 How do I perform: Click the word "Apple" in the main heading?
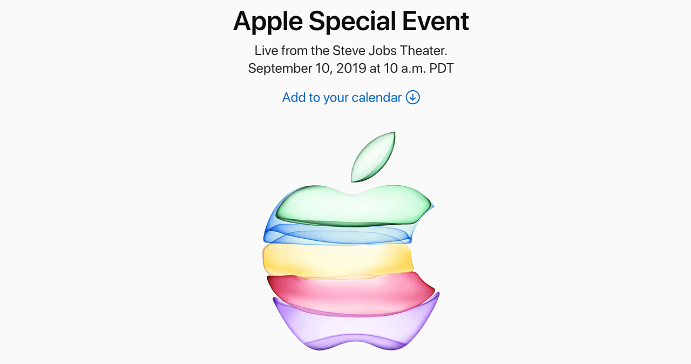[x=268, y=22]
